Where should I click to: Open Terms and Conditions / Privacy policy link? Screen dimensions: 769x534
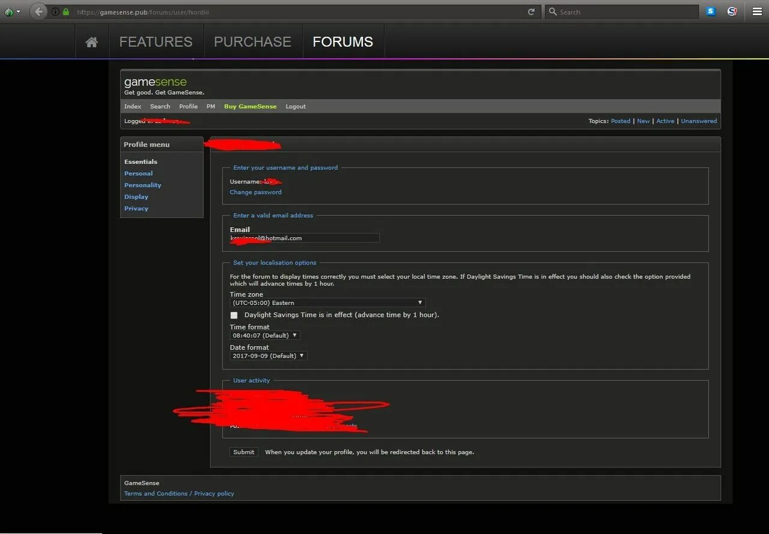[179, 493]
